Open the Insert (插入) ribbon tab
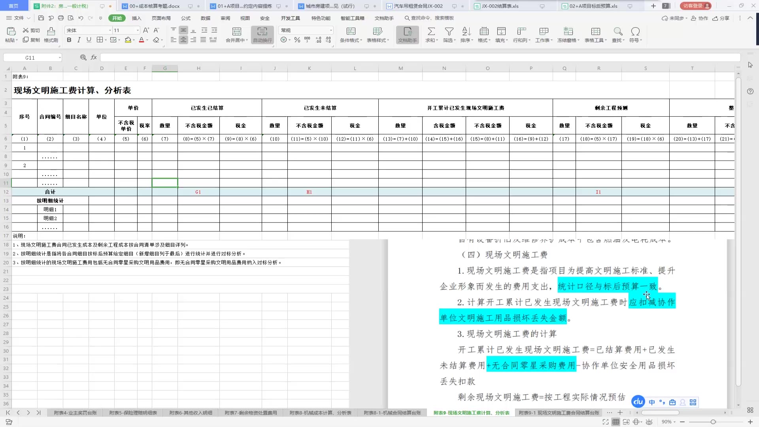The width and height of the screenshot is (759, 427). 136,18
